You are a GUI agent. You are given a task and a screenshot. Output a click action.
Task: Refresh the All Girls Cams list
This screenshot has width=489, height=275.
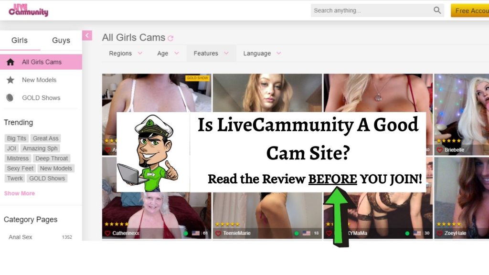(170, 38)
